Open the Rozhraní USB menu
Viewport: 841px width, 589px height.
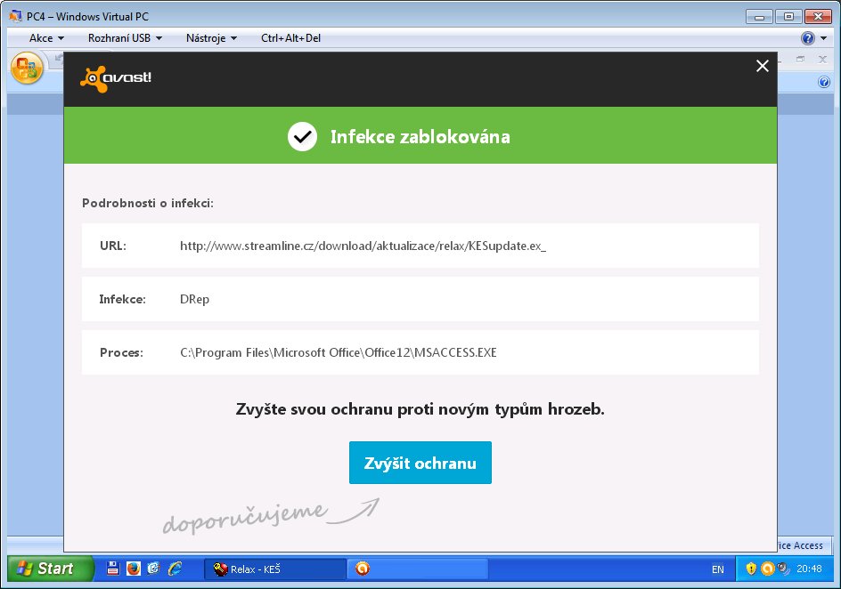click(125, 38)
